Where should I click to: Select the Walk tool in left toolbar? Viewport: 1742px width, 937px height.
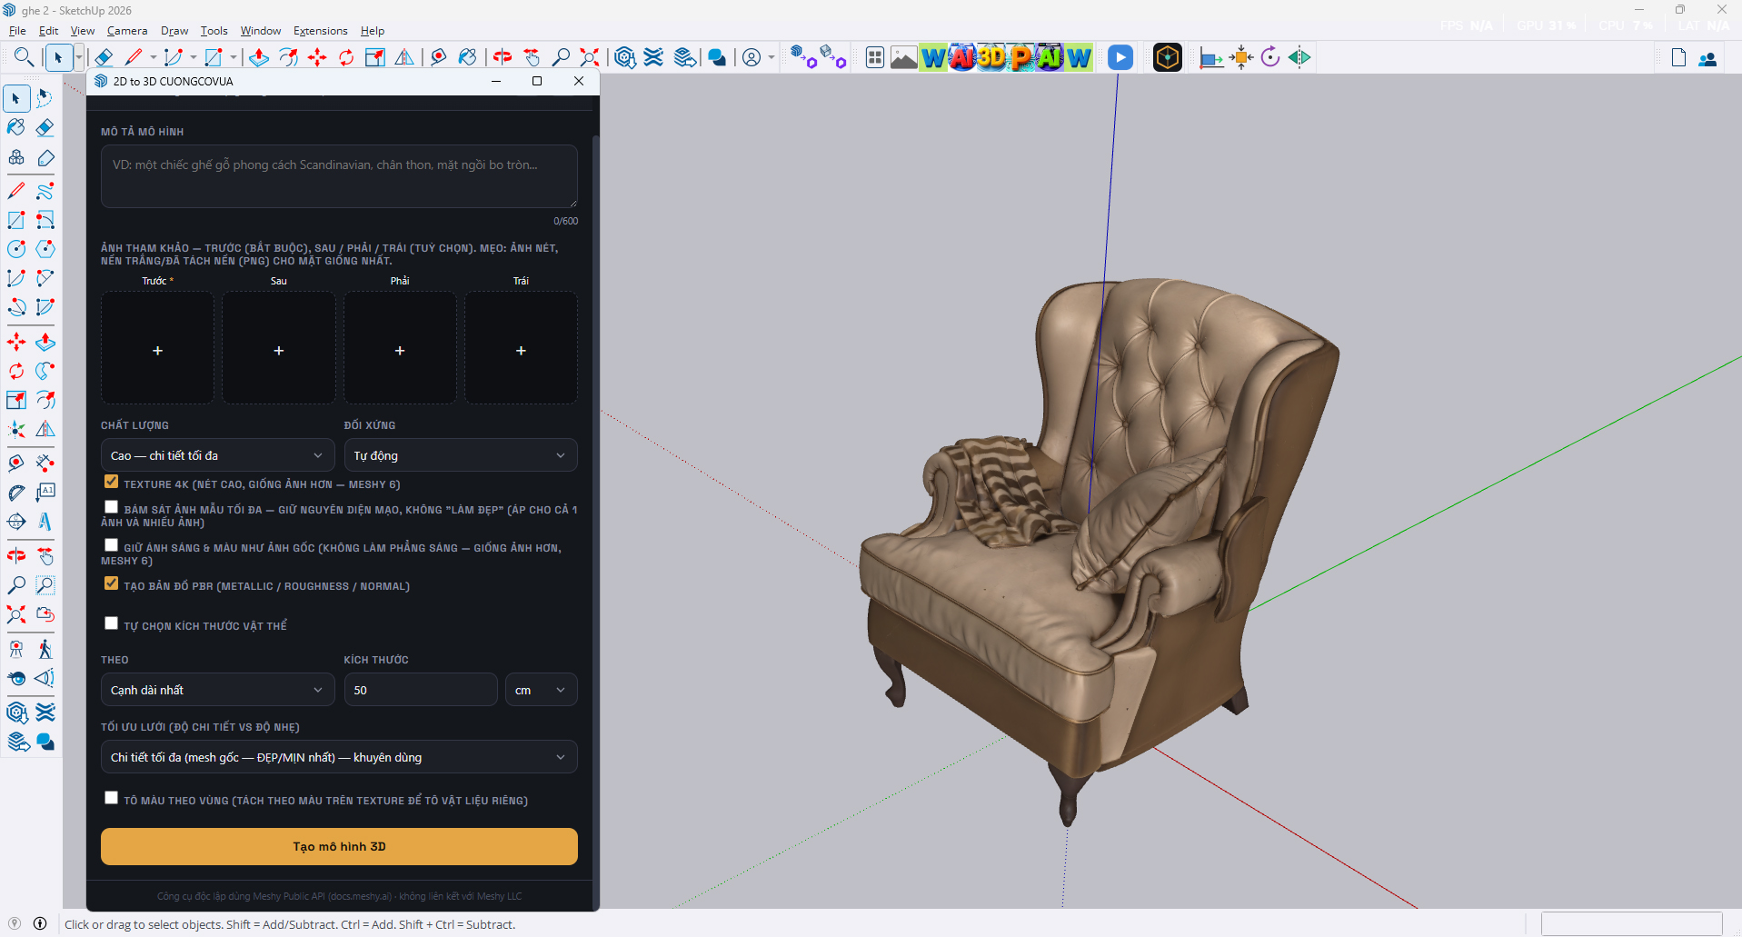click(45, 649)
